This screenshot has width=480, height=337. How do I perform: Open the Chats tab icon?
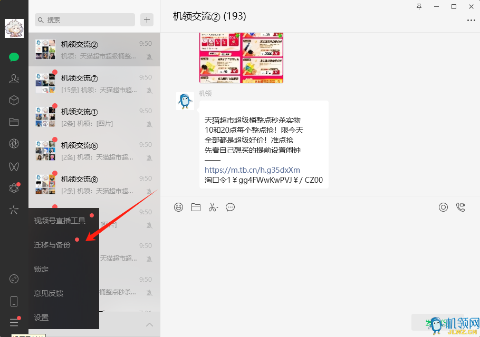tap(14, 57)
